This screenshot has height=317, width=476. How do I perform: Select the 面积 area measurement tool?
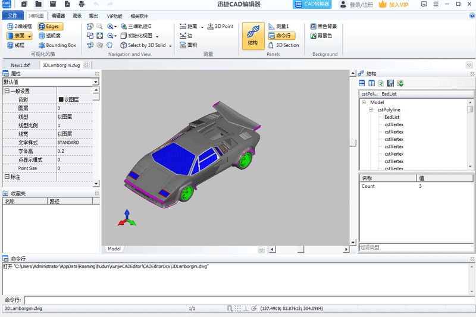coord(188,45)
